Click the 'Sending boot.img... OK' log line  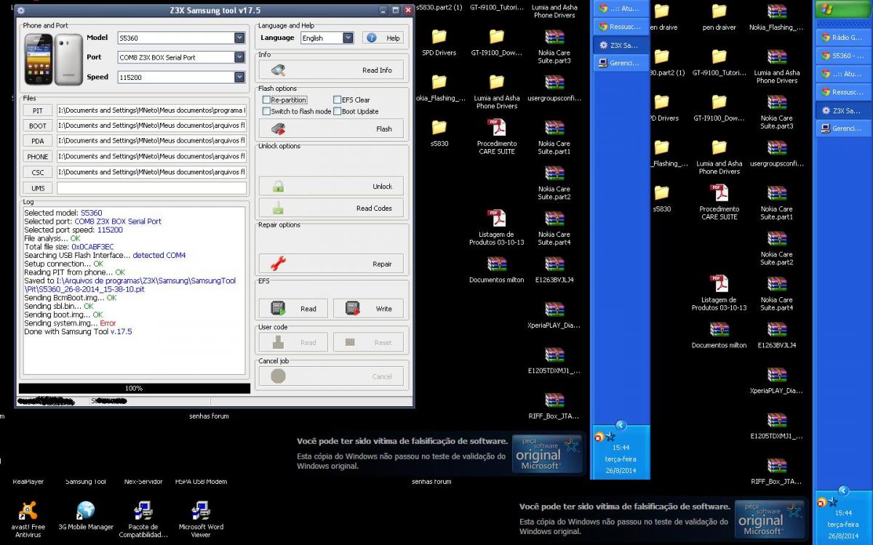coord(63,315)
